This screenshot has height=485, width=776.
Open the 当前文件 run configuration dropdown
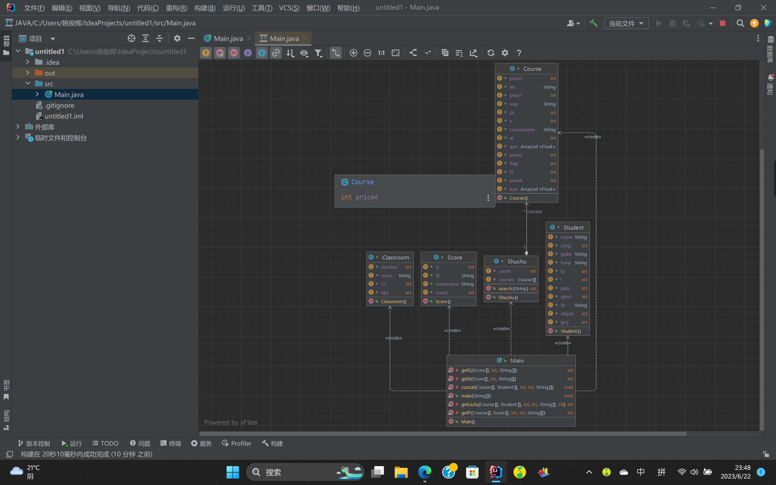pyautogui.click(x=626, y=23)
